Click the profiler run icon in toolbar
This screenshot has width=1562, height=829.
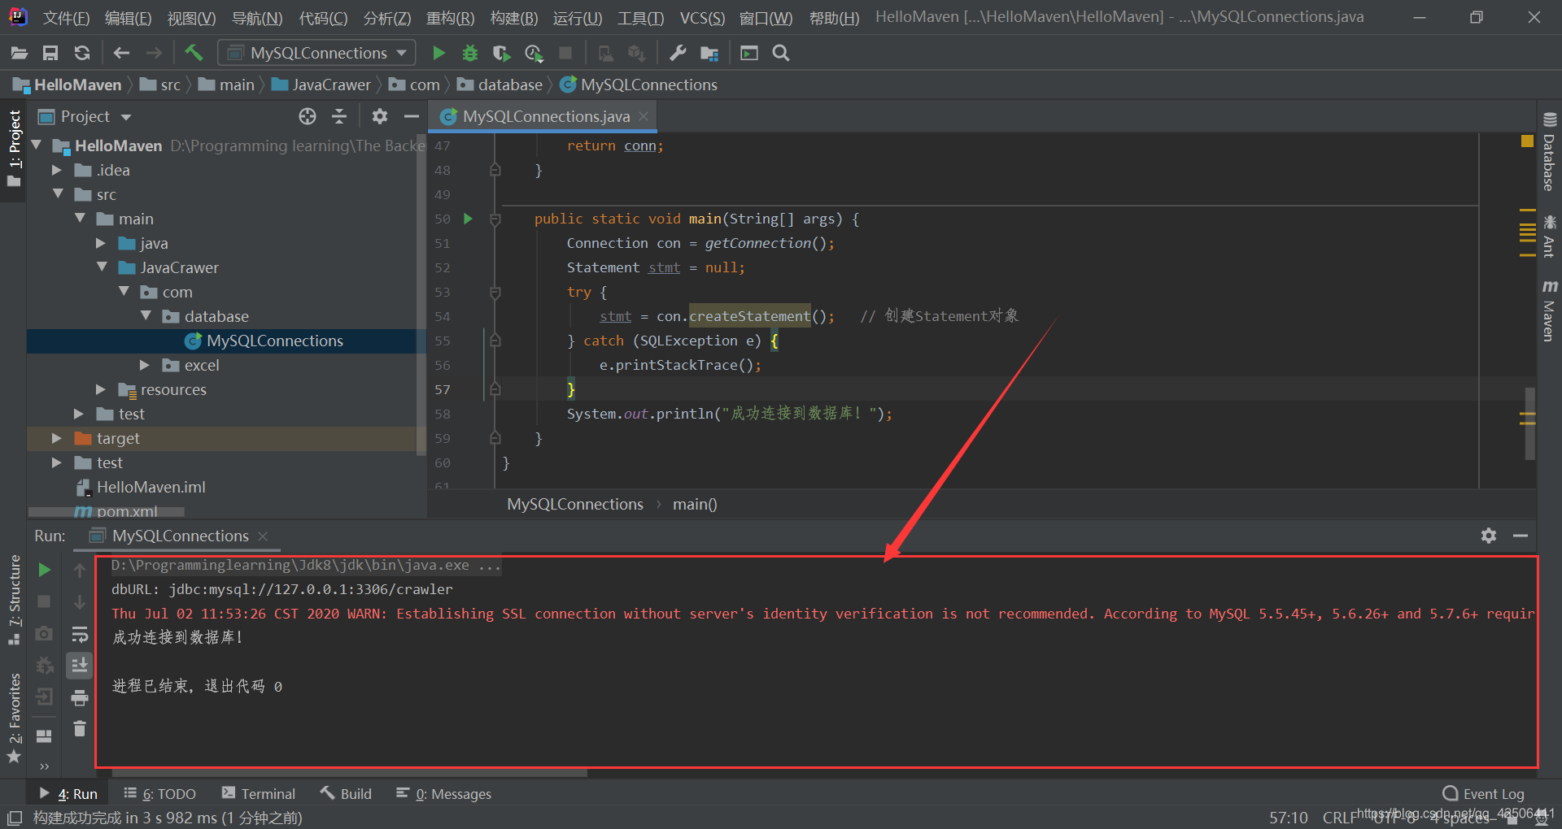tap(534, 54)
